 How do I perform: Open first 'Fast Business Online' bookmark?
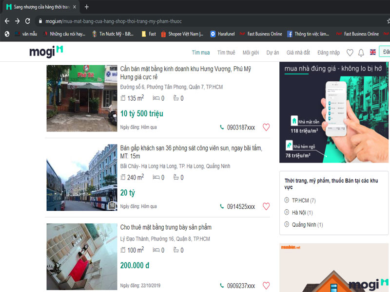pyautogui.click(x=261, y=34)
